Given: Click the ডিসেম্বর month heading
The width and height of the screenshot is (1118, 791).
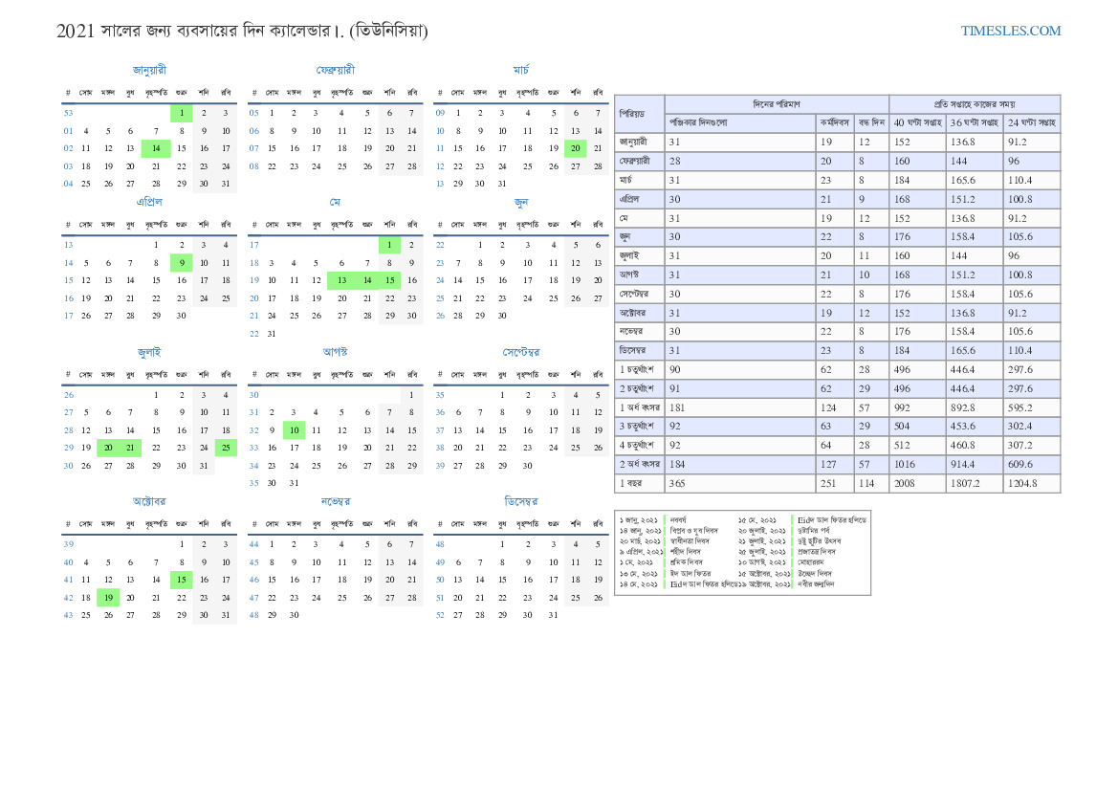Looking at the screenshot, I should click(x=520, y=501).
